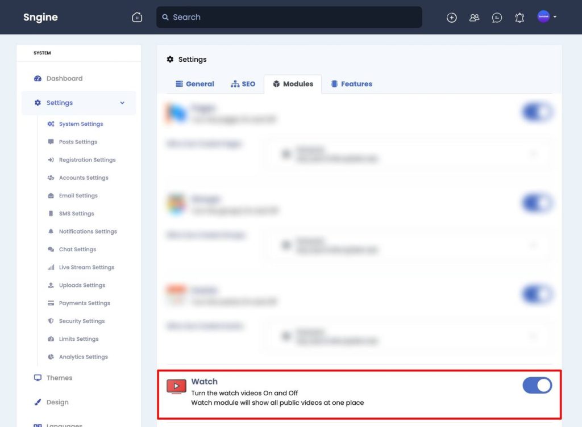
Task: Click the Live Stream signal icon
Action: pyautogui.click(x=51, y=268)
